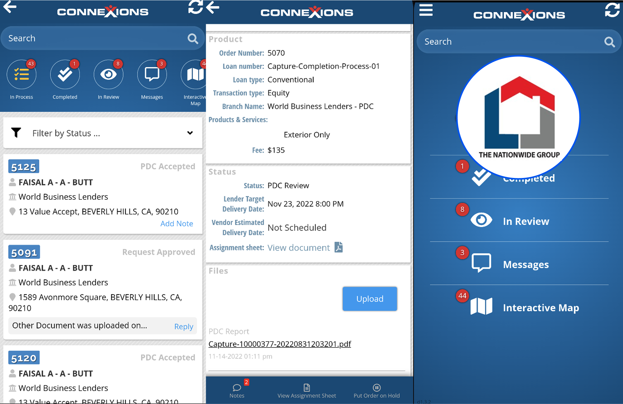Click PDC Accepted status on order 5125
The image size is (623, 404).
click(x=168, y=166)
